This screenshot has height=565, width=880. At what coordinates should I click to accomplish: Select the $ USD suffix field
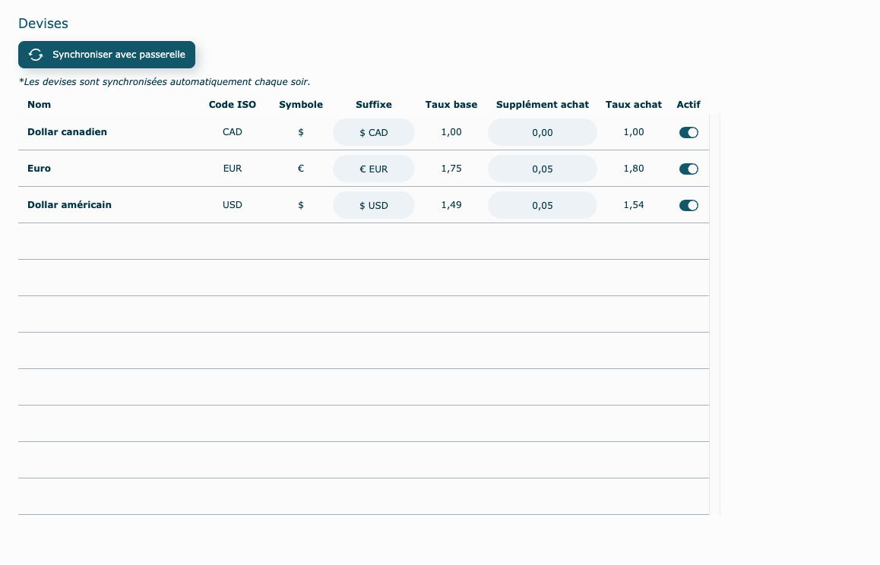(374, 205)
